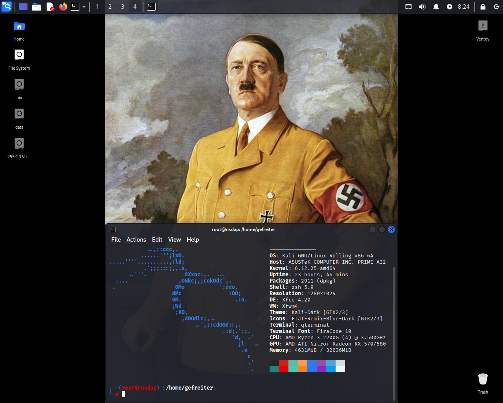Switch to workspace 3
The image size is (503, 403).
point(123,7)
